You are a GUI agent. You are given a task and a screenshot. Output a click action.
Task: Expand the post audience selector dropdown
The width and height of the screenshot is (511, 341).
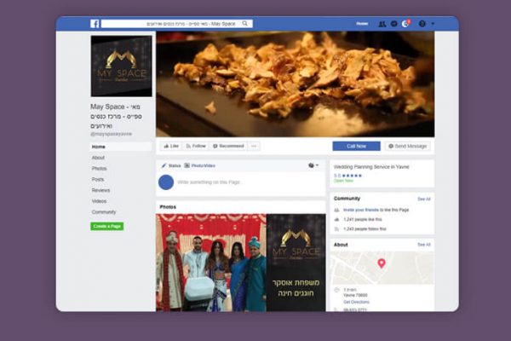tap(313, 165)
